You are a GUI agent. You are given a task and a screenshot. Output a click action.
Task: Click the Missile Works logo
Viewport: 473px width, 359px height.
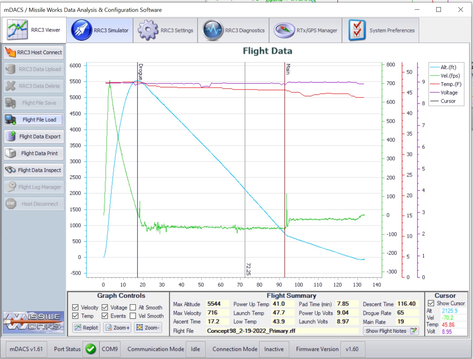[34, 322]
